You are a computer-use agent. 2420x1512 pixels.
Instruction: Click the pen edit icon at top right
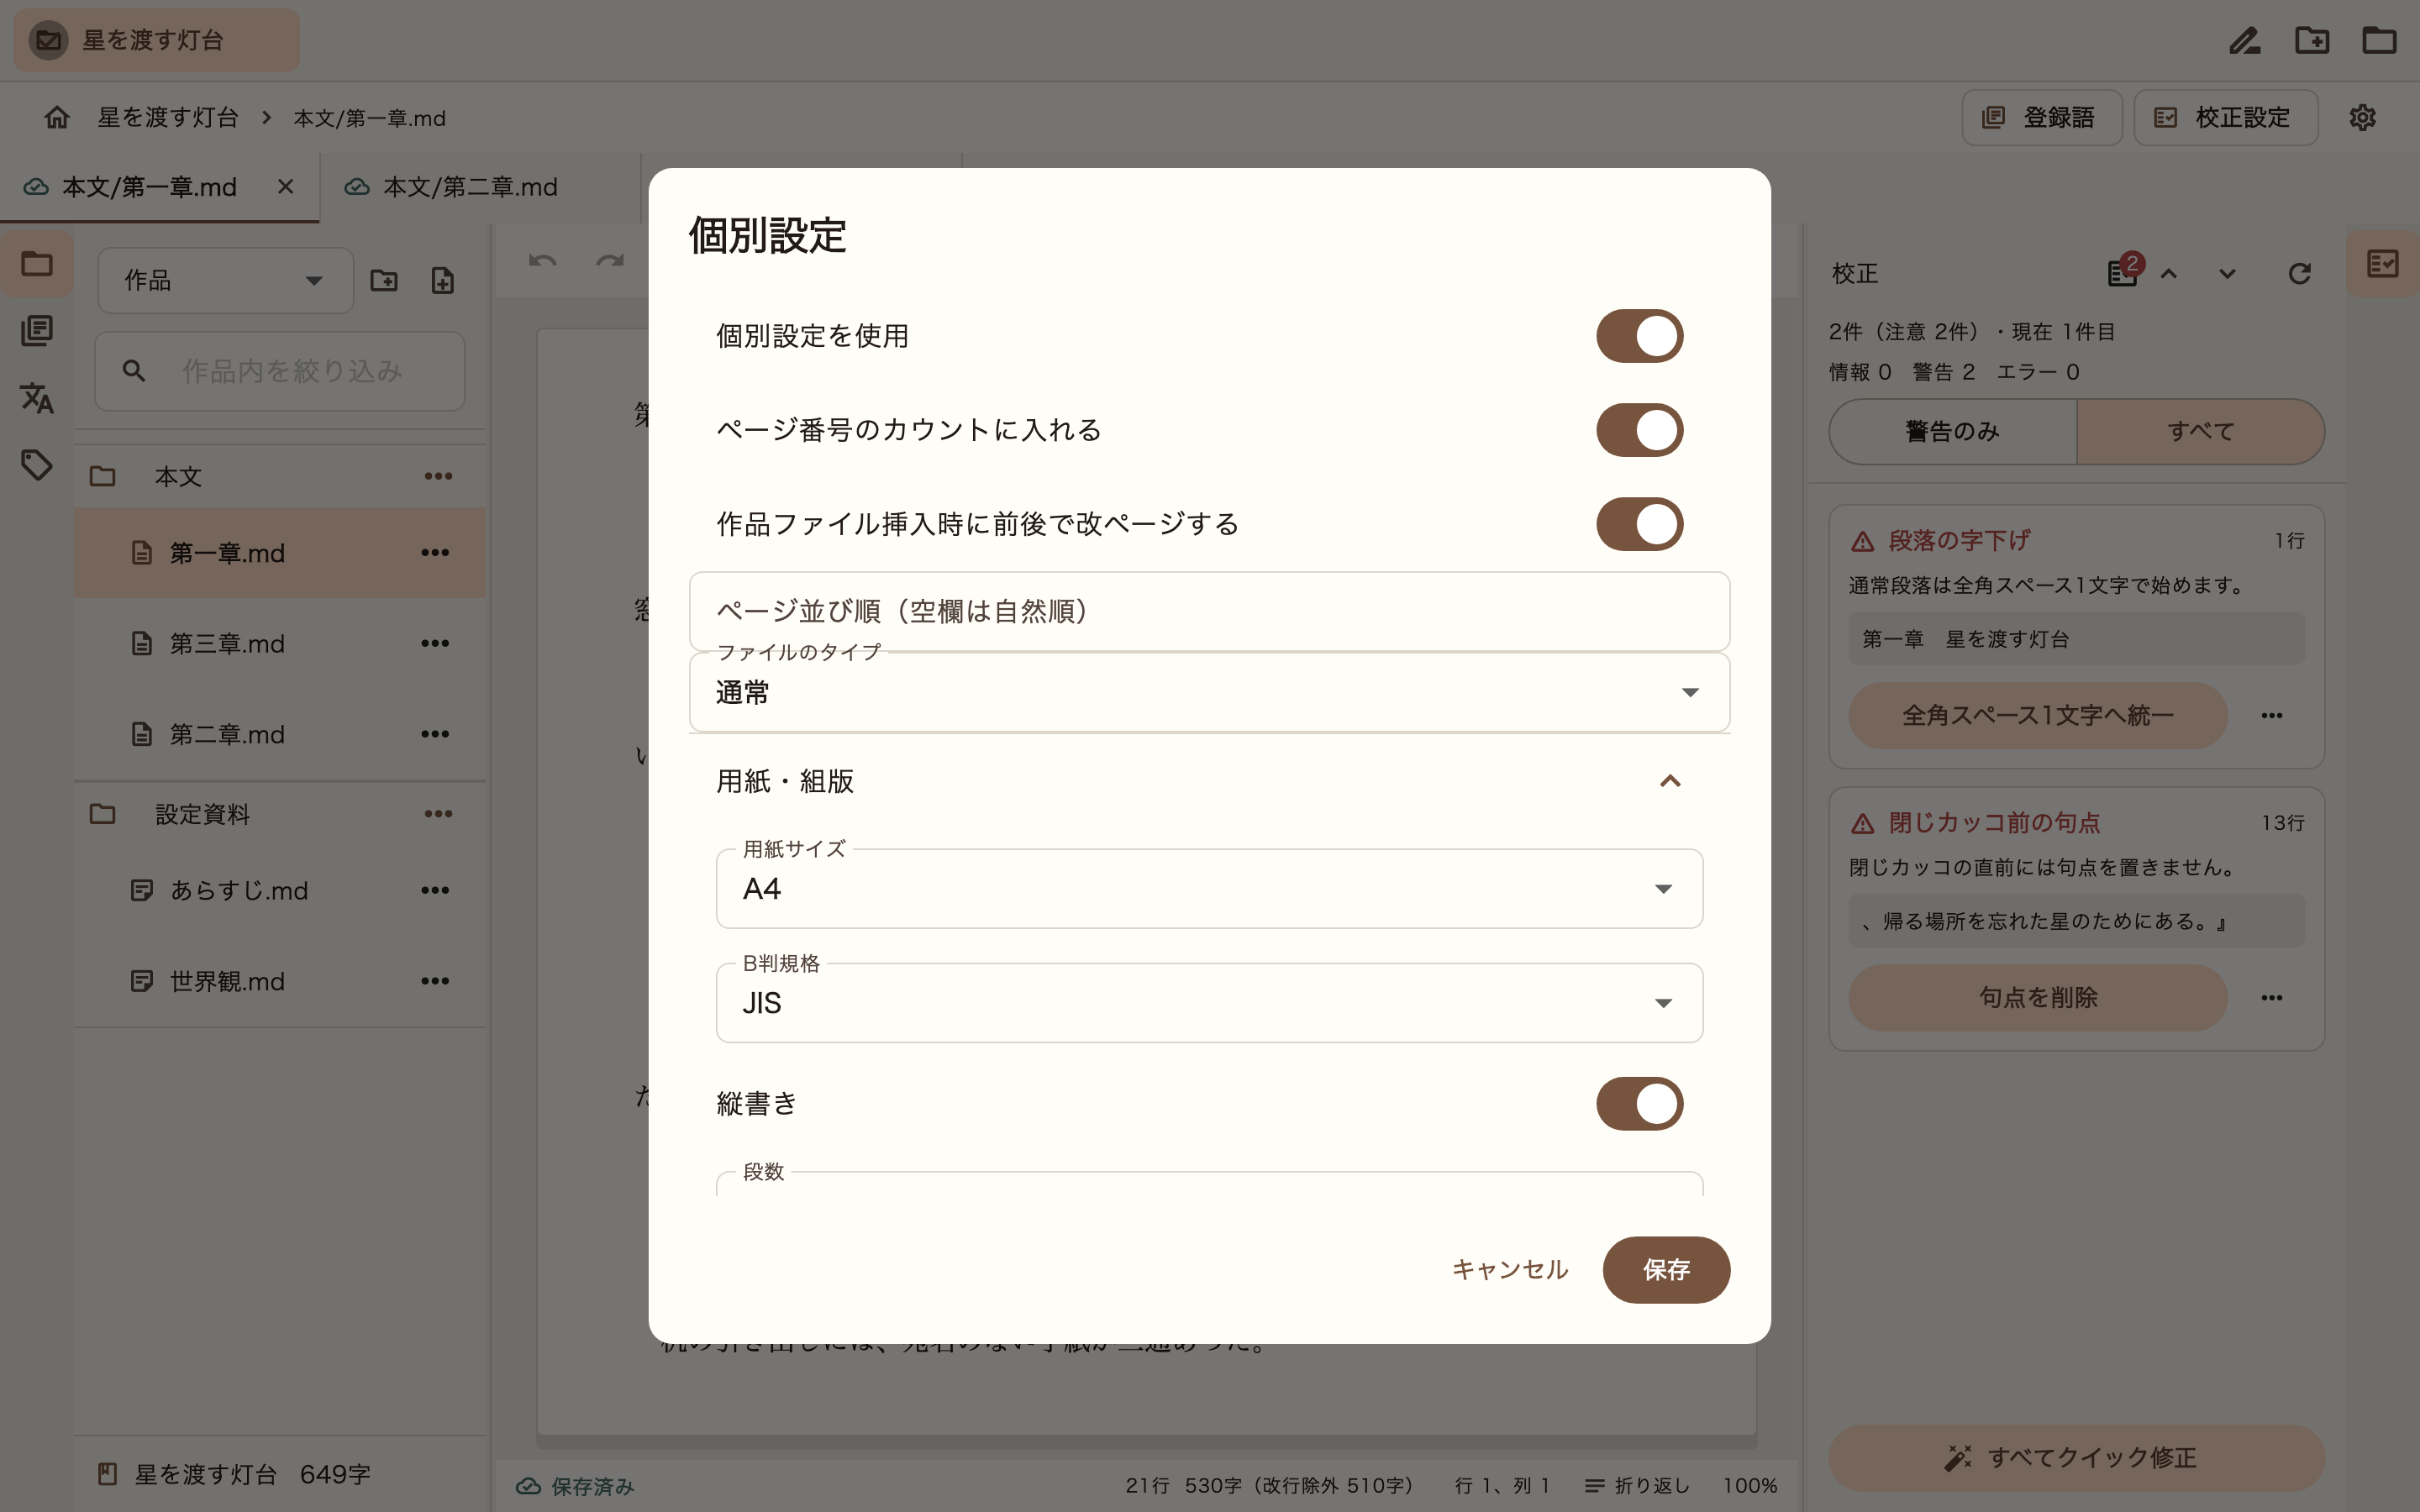pos(2245,41)
